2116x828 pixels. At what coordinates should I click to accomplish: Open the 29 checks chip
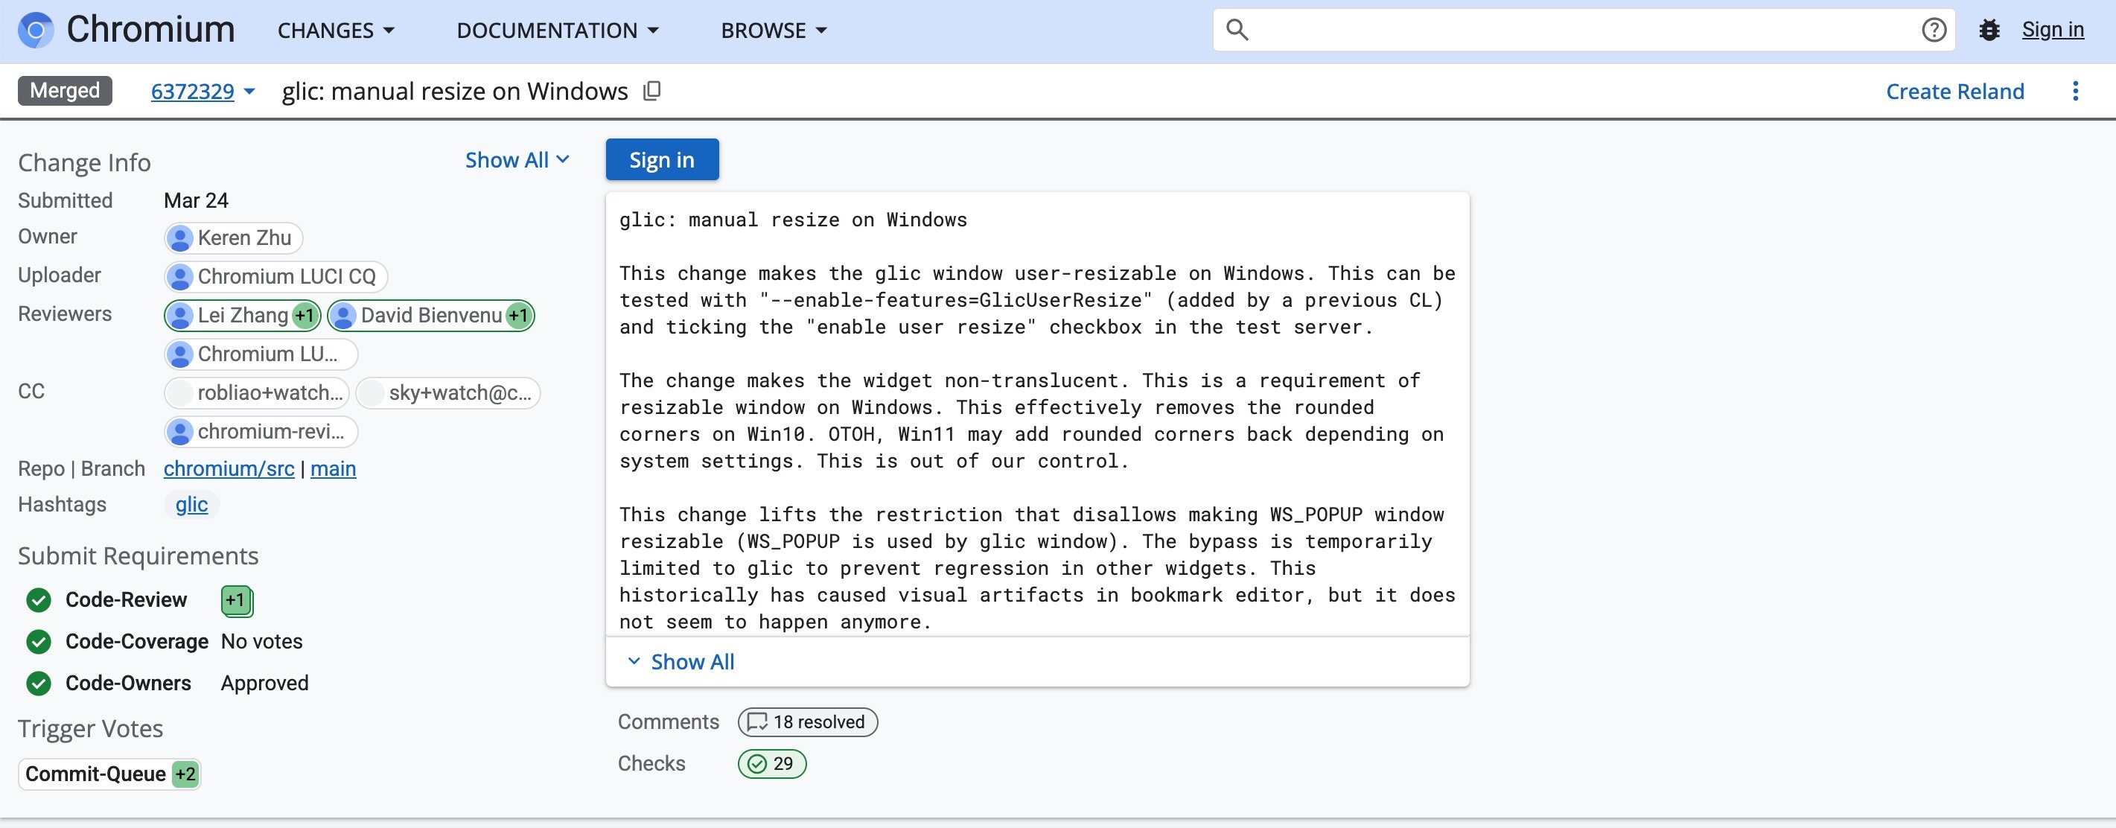click(771, 764)
